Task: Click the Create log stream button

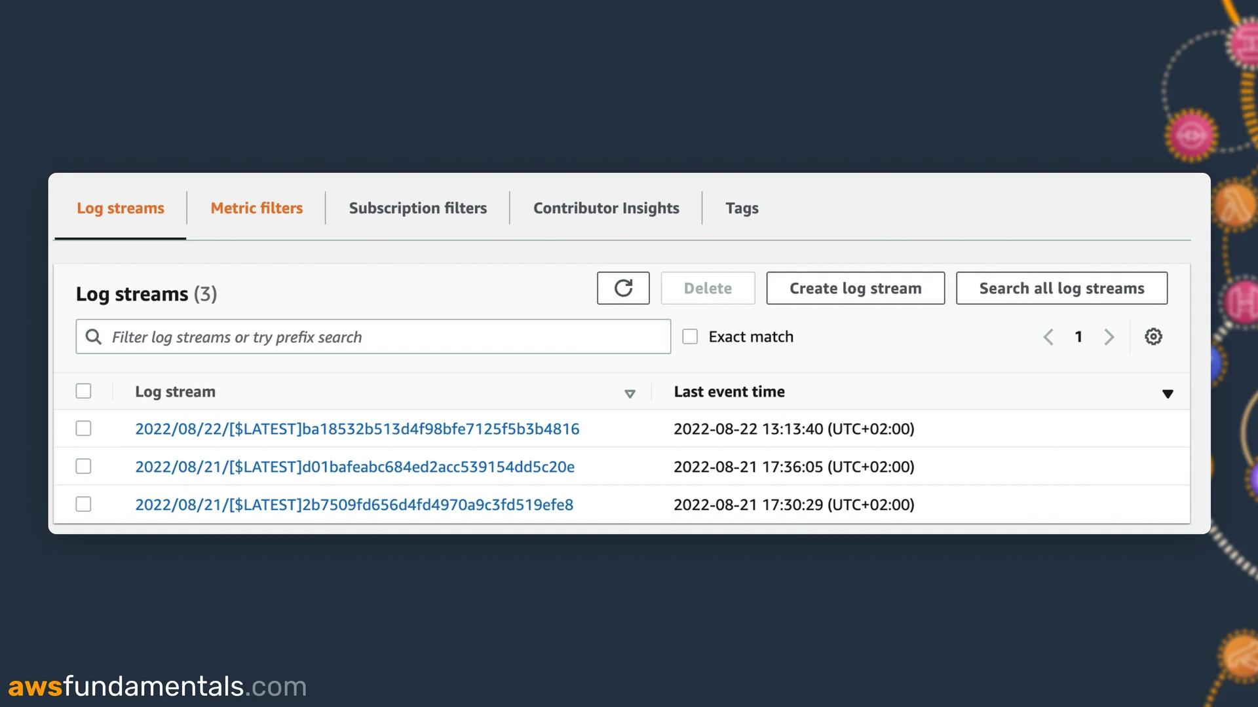Action: (855, 288)
